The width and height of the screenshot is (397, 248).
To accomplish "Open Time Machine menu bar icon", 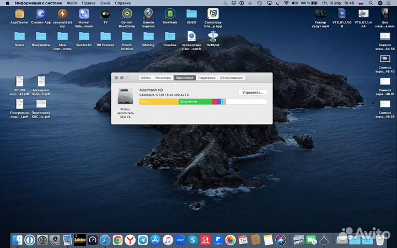I will coord(260,3).
